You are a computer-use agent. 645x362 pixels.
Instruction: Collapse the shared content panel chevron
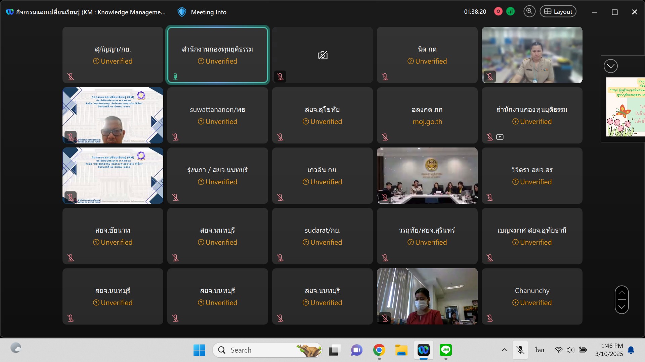610,66
